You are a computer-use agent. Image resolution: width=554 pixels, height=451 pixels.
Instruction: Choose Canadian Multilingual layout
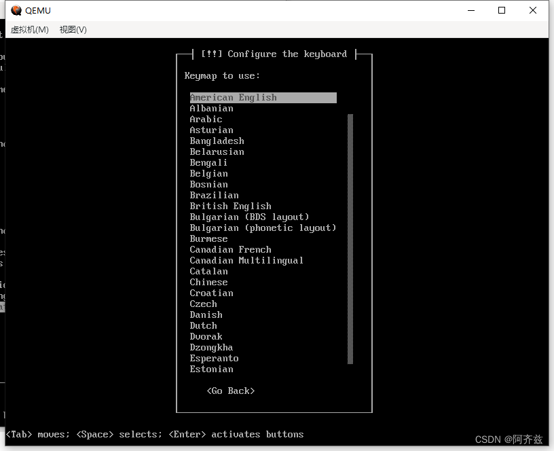(x=246, y=260)
